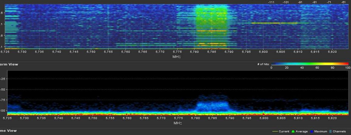Click the -25 amplitude label in the lower chart
The height and width of the screenshot is (135, 351).
3,79
